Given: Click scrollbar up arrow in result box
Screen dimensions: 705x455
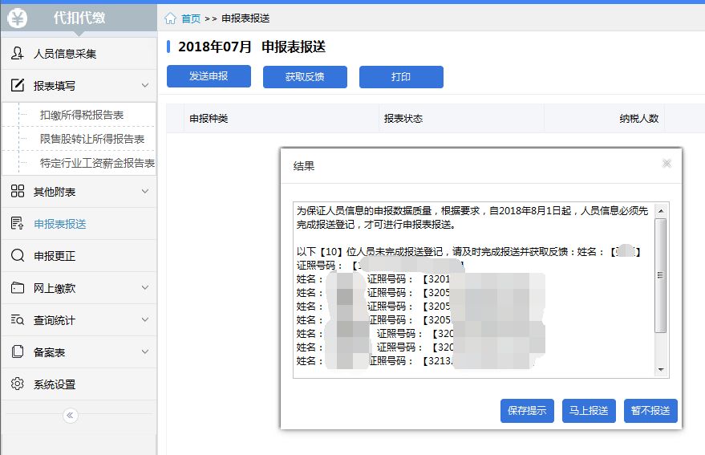Looking at the screenshot, I should 661,210.
